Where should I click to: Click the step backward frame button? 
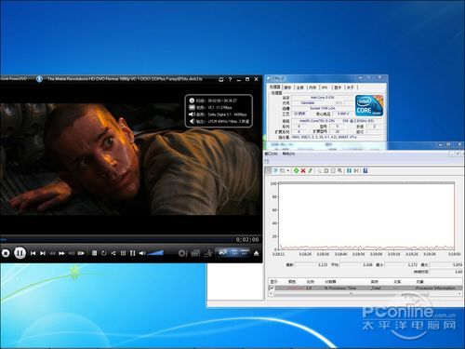tap(72, 253)
